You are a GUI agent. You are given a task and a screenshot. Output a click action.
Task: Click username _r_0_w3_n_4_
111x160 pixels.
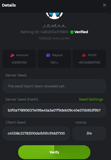tap(54, 26)
